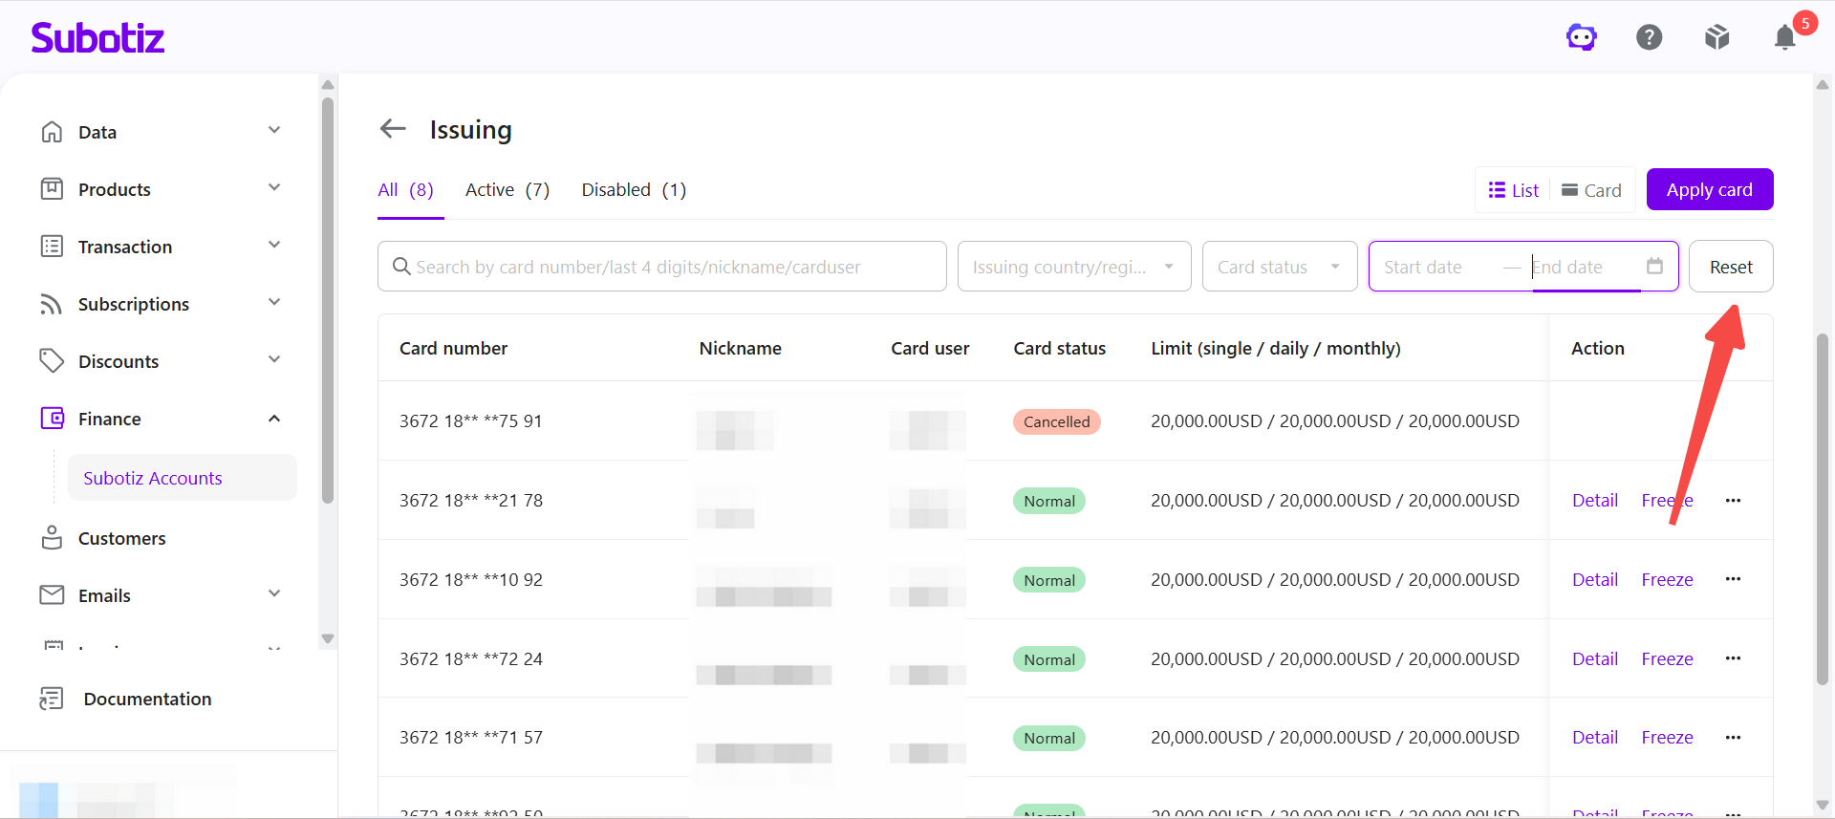The image size is (1835, 819).
Task: Click the Limit column header
Action: tap(1276, 348)
